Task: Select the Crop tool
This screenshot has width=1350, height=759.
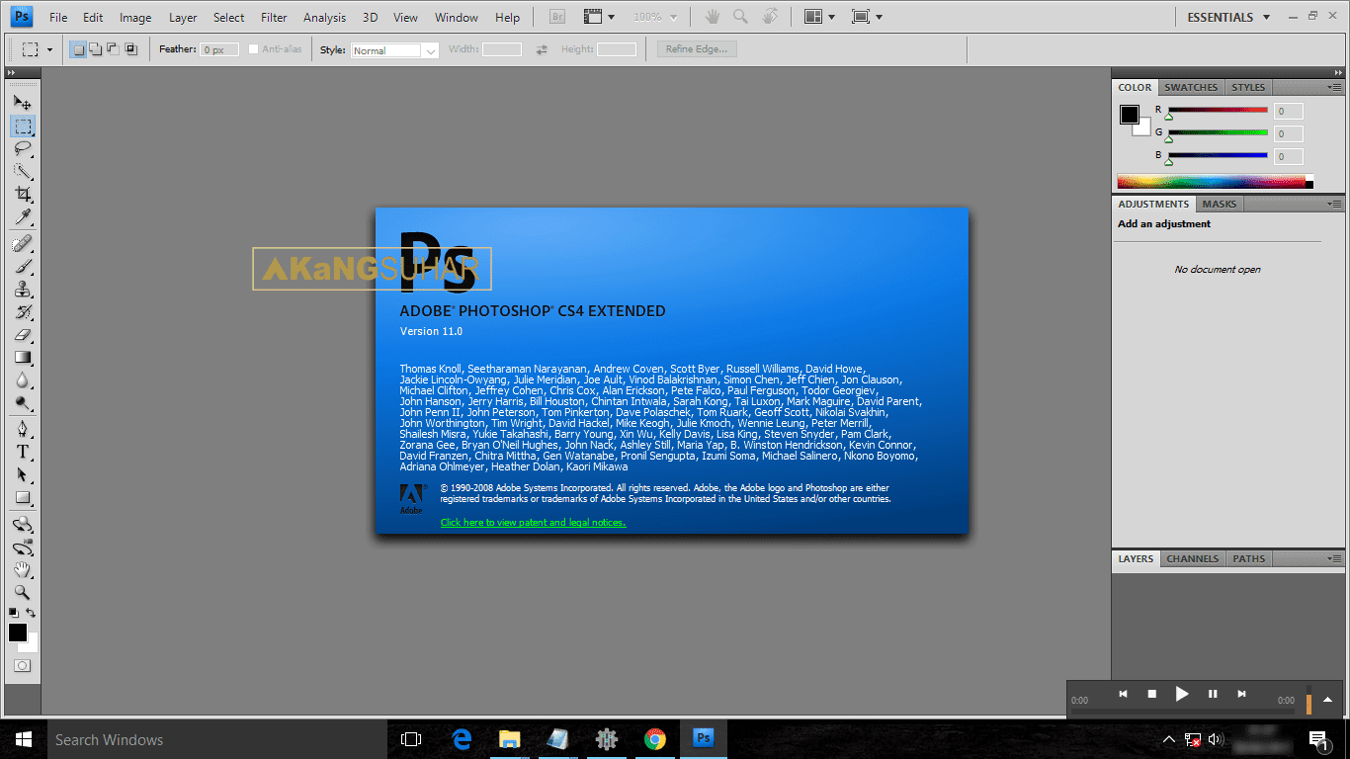Action: pos(22,195)
